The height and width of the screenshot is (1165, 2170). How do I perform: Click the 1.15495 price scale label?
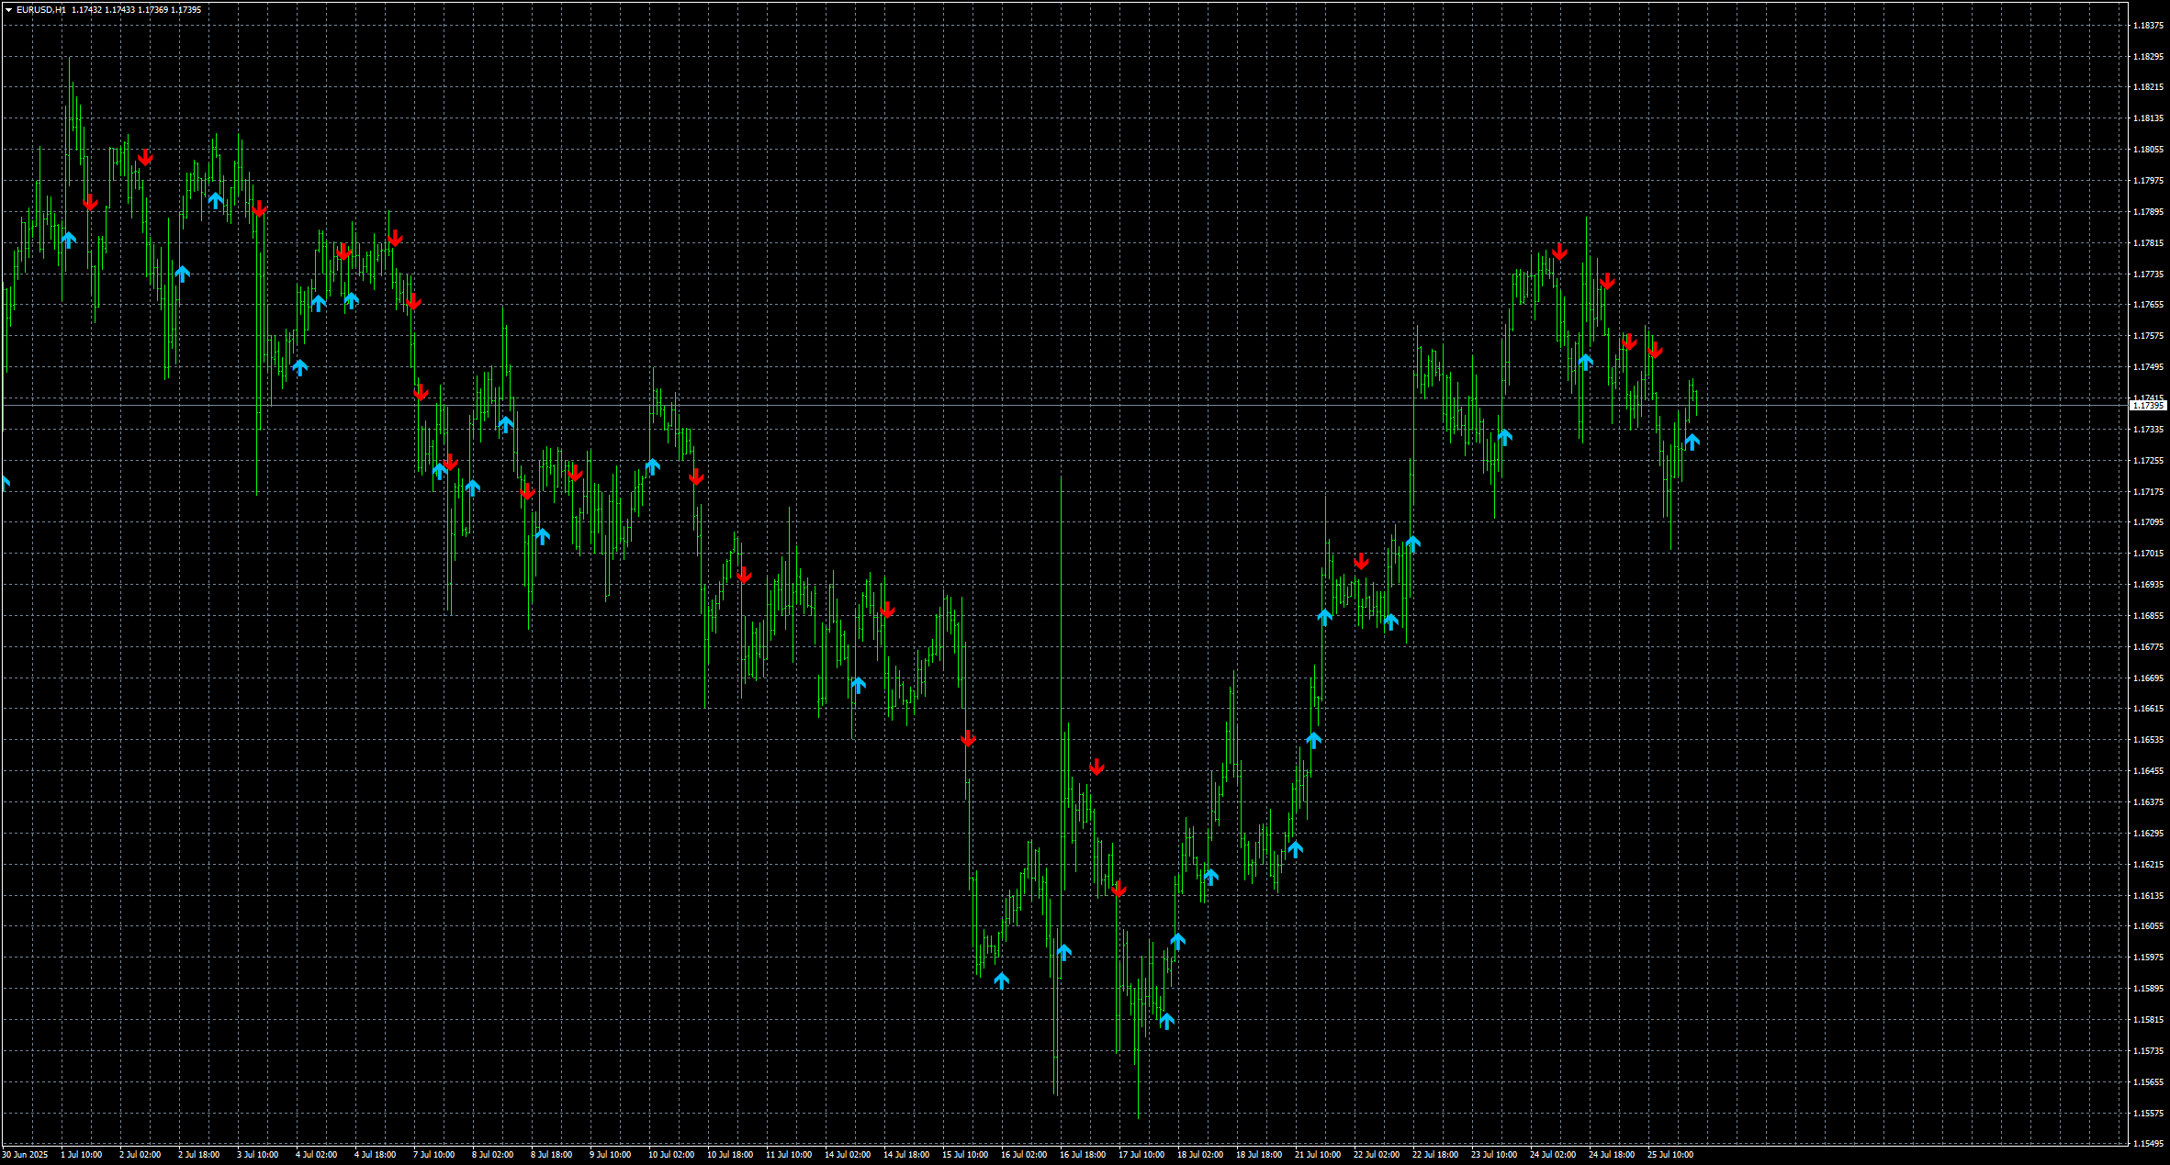tap(2149, 1143)
